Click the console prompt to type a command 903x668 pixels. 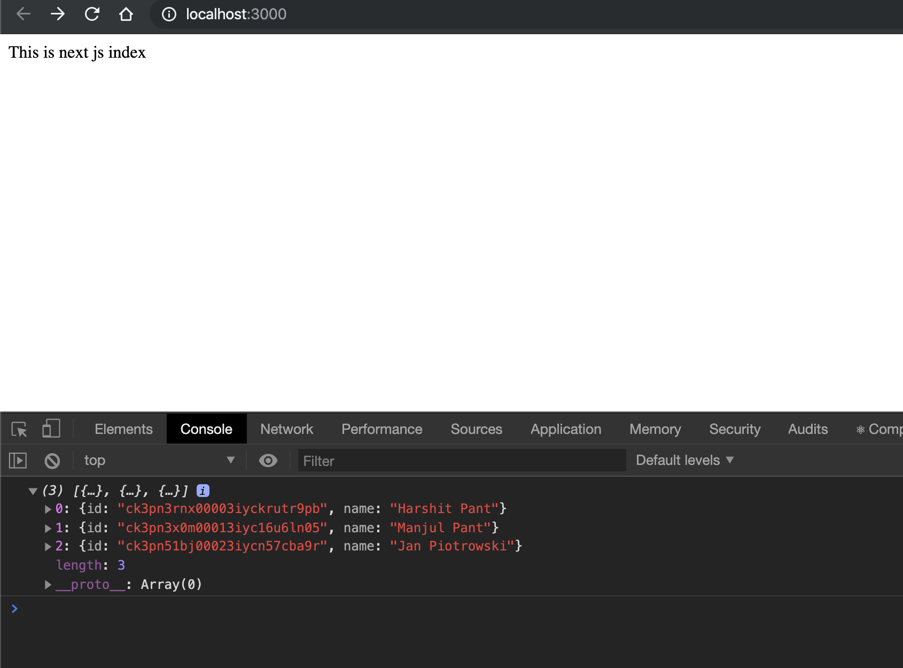[x=160, y=609]
